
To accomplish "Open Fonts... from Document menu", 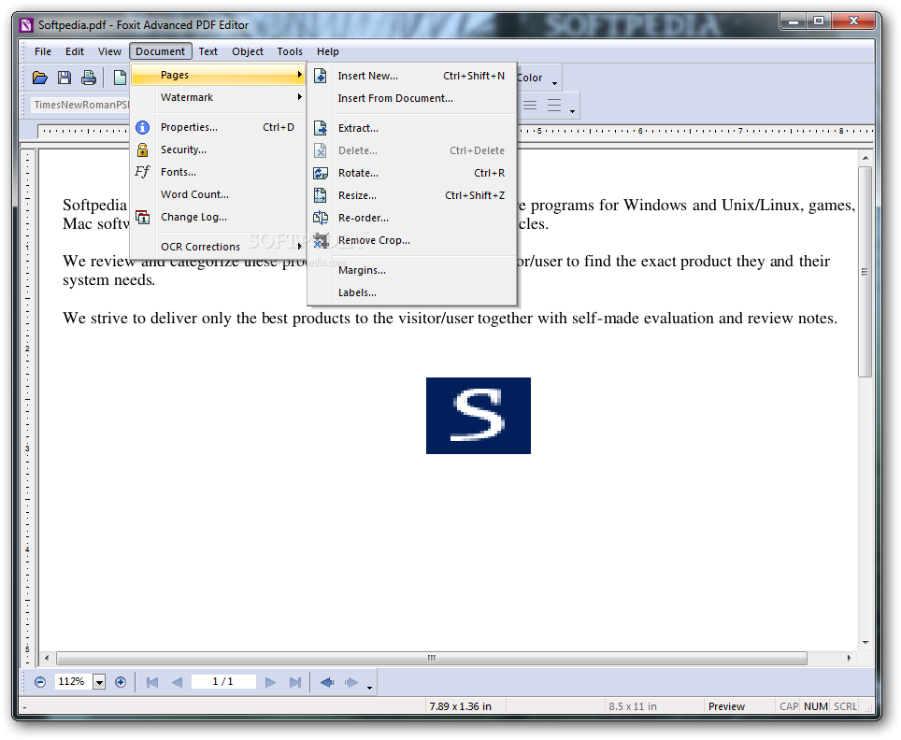I will coord(217,172).
